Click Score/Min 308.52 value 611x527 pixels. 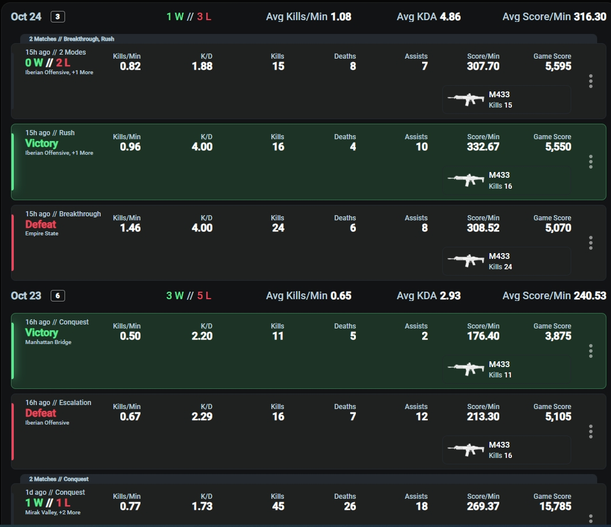[x=483, y=228]
